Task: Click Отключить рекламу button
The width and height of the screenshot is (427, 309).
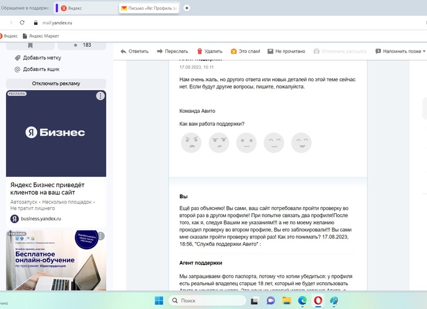Action: coord(56,83)
